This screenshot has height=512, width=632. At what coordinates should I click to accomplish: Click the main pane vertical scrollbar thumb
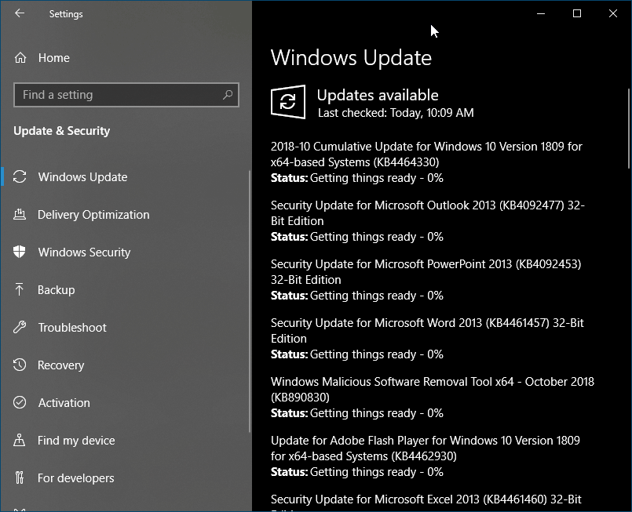(629, 128)
